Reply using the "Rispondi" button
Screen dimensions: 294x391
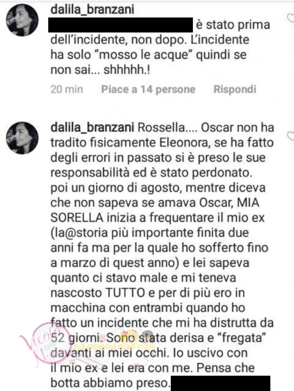point(235,89)
